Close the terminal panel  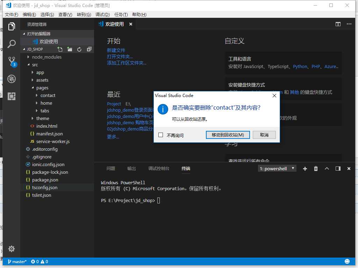click(x=349, y=169)
